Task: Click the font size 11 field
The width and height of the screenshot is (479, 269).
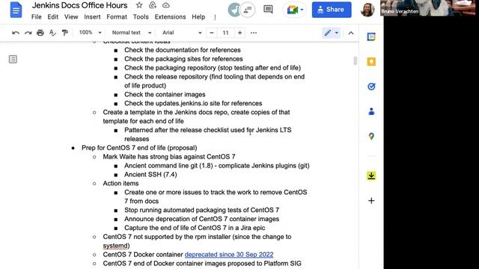Action: [225, 33]
